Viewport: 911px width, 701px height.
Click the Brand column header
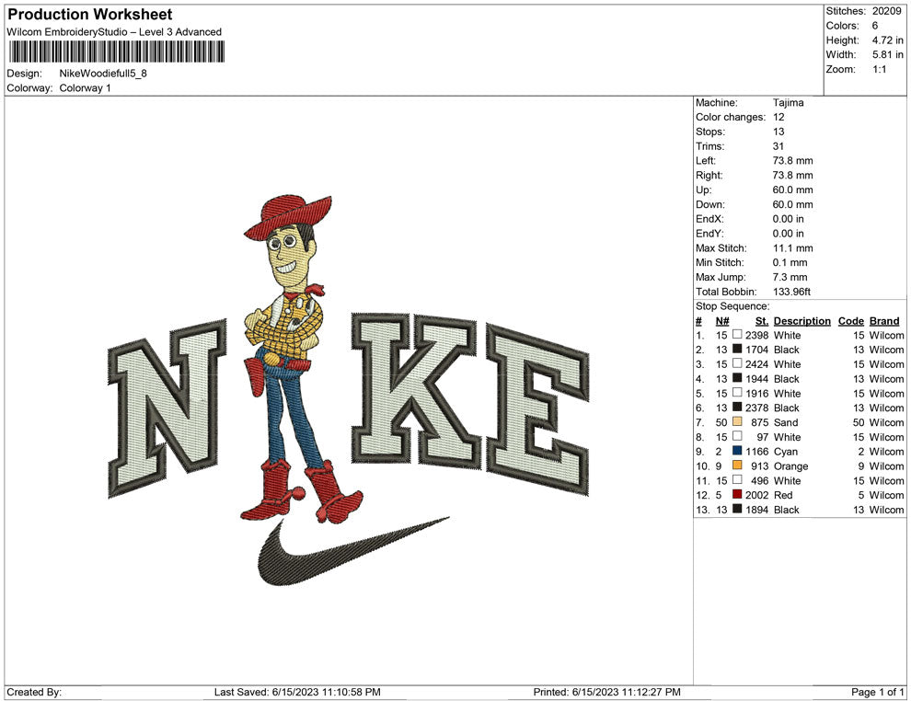click(x=884, y=320)
